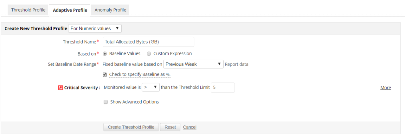The width and height of the screenshot is (405, 139).
Task: Click the dotted-underlined 'Check to specify Baseline as %' text
Action: click(140, 75)
